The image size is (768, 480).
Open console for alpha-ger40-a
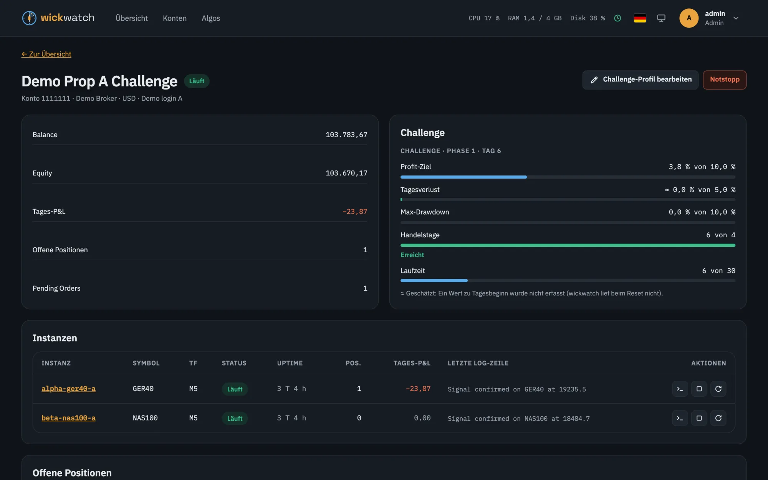point(680,389)
